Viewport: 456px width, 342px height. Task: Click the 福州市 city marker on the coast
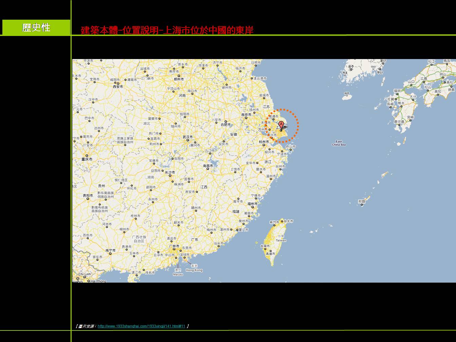253,207
